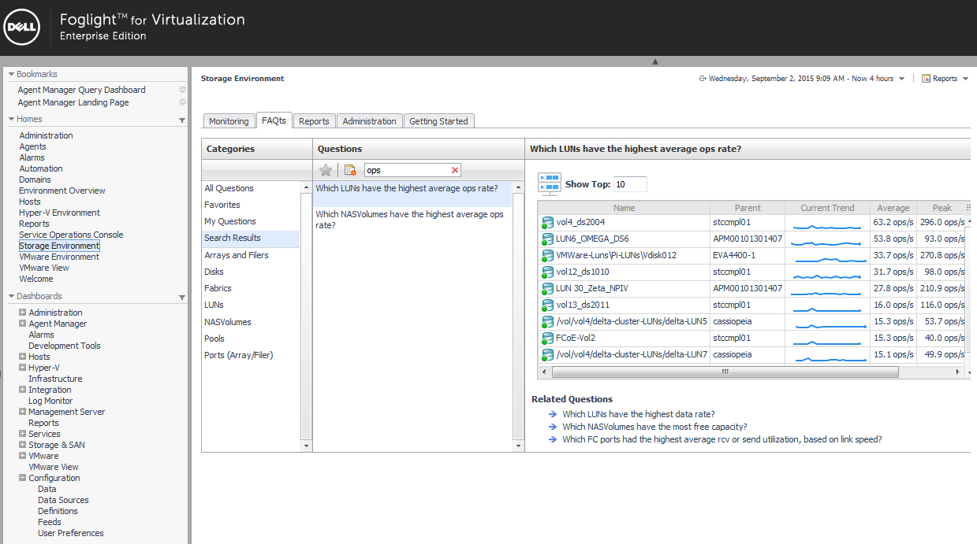Image resolution: width=977 pixels, height=544 pixels.
Task: Sort the table by the Average column
Action: (893, 208)
